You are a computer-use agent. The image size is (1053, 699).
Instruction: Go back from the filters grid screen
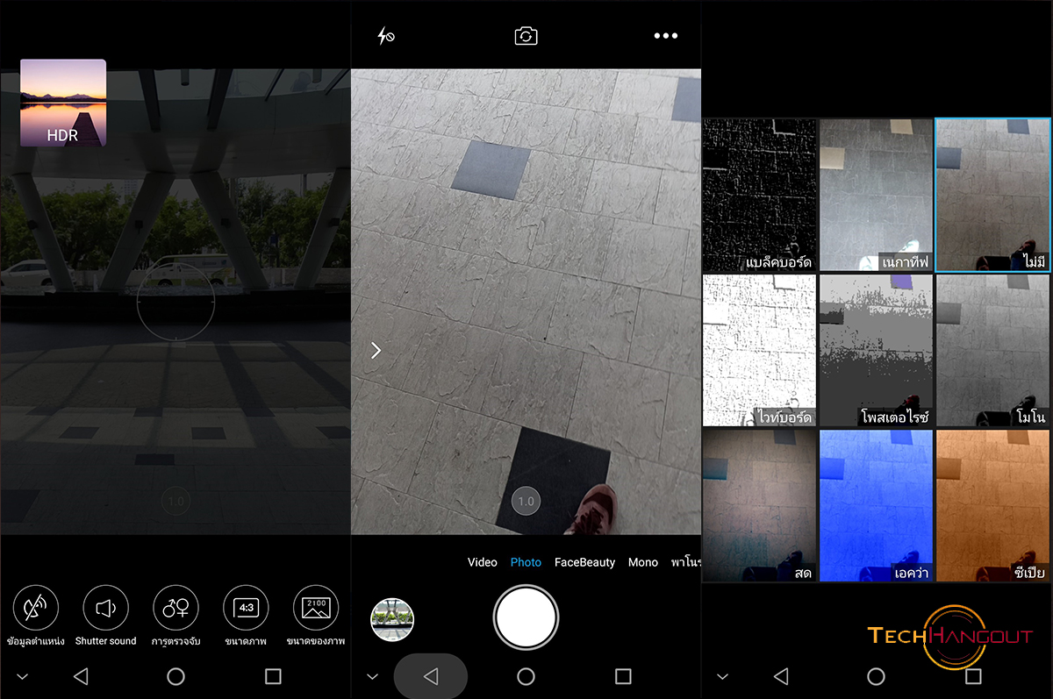coord(781,676)
